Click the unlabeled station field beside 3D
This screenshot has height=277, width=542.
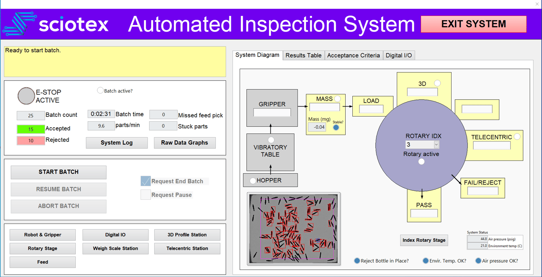pos(477,109)
